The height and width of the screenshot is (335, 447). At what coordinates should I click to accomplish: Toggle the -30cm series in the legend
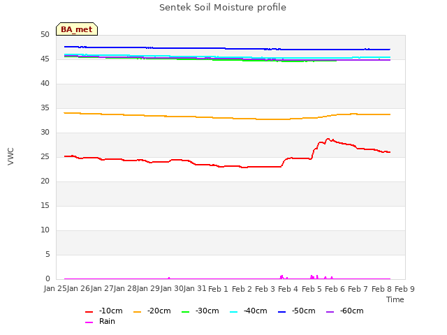click(200, 311)
